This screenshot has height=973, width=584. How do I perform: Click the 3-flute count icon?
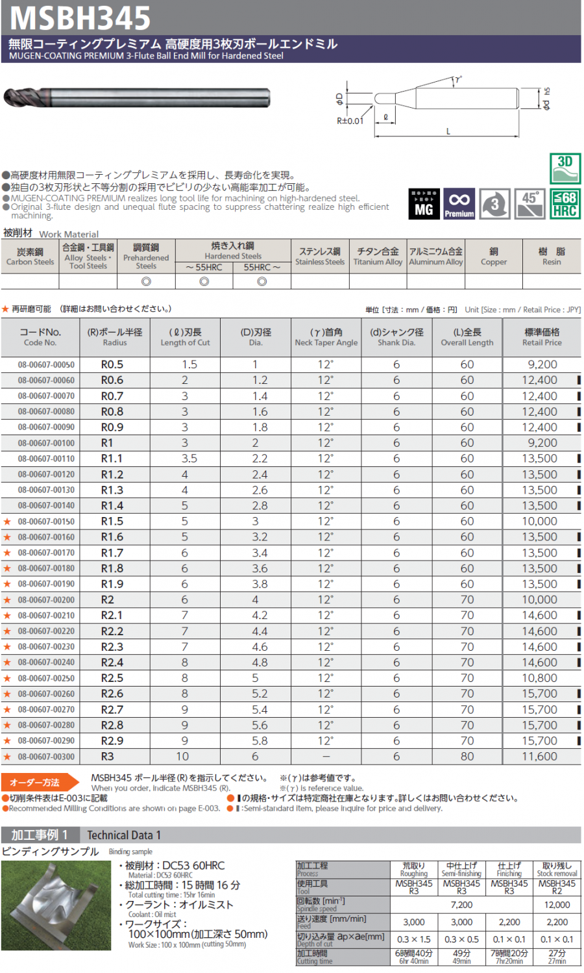point(494,204)
